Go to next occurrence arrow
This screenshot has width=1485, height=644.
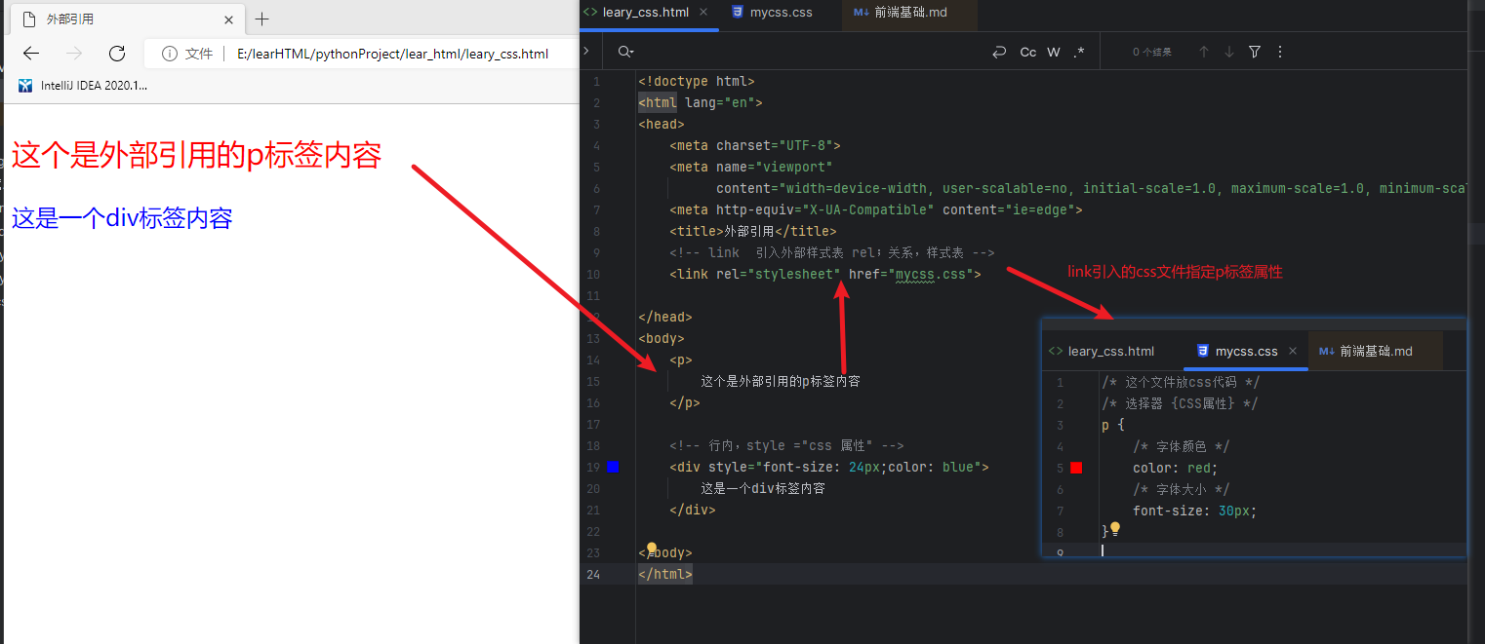[1229, 52]
